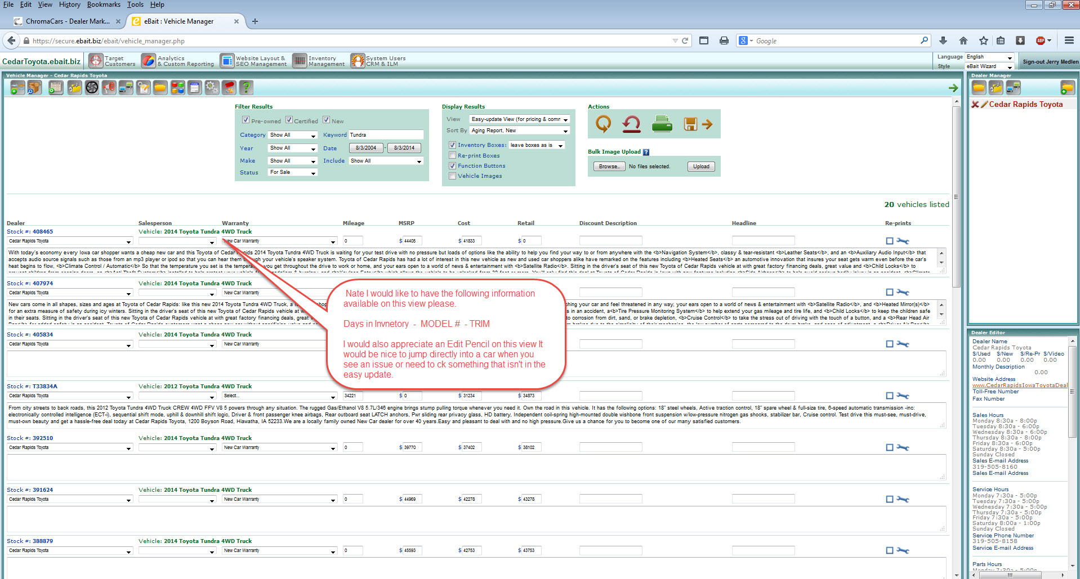Click Sign-out Jerry Medlen link
This screenshot has width=1080, height=579.
(x=1050, y=62)
